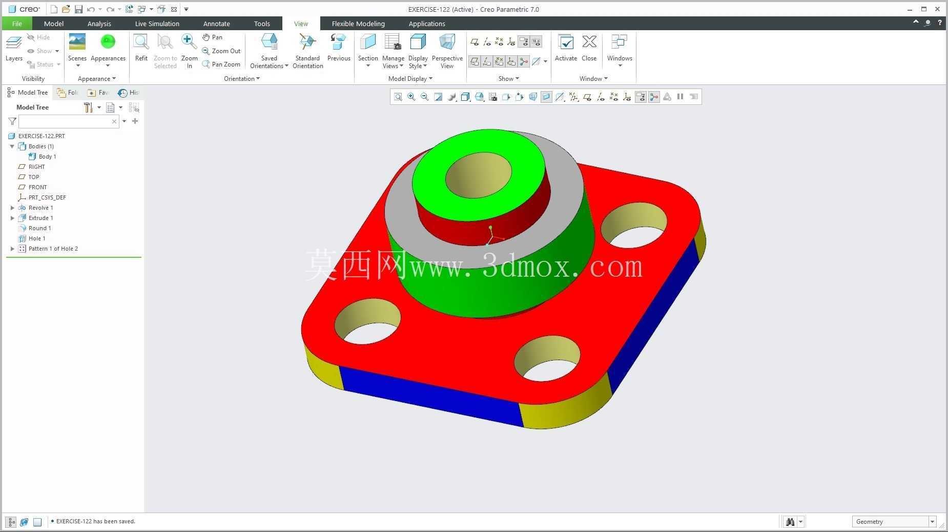Expand the Revolve 1 tree node
This screenshot has width=948, height=532.
(12, 208)
